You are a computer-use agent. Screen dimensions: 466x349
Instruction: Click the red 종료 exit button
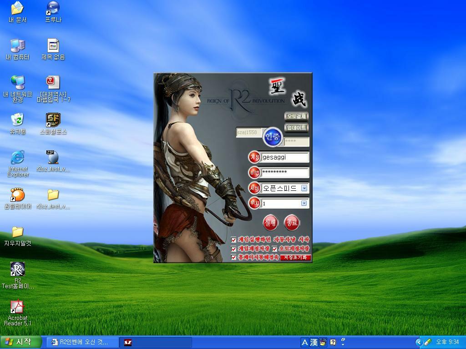pos(291,223)
